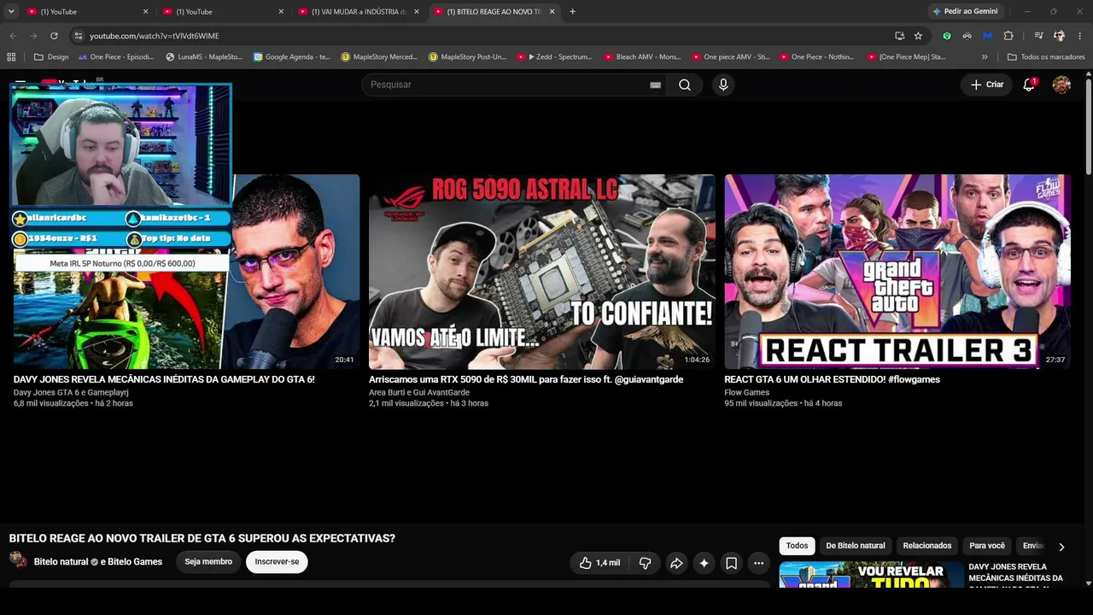Visit the Area Burti e Gui AvantGarde channel
This screenshot has height=615, width=1093.
click(x=419, y=393)
